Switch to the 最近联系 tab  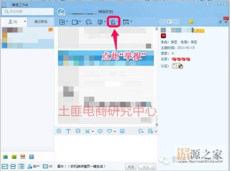[x=41, y=22]
